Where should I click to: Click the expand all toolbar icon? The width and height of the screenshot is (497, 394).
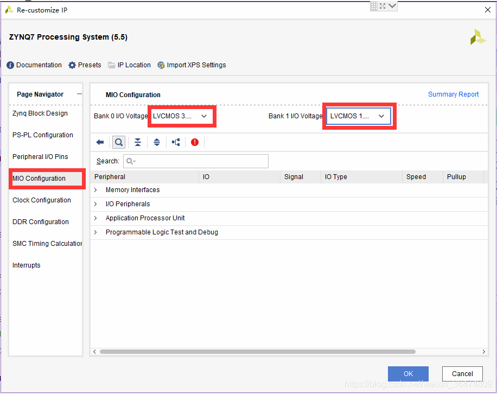click(x=157, y=142)
